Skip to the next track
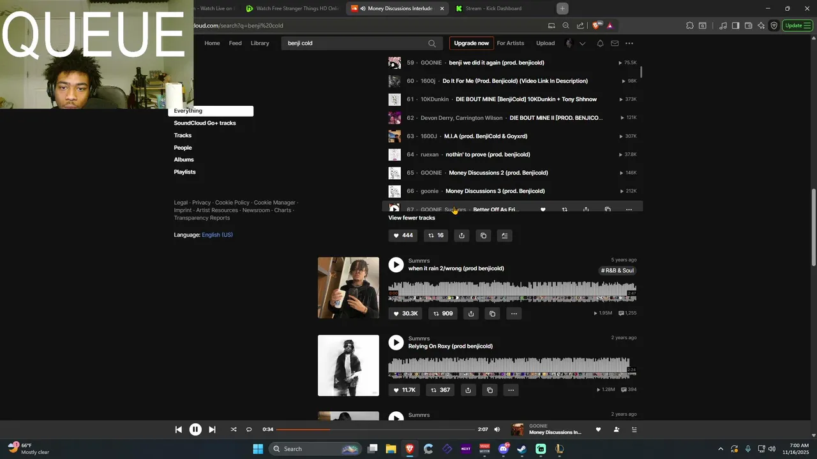This screenshot has width=817, height=459. pos(212,430)
